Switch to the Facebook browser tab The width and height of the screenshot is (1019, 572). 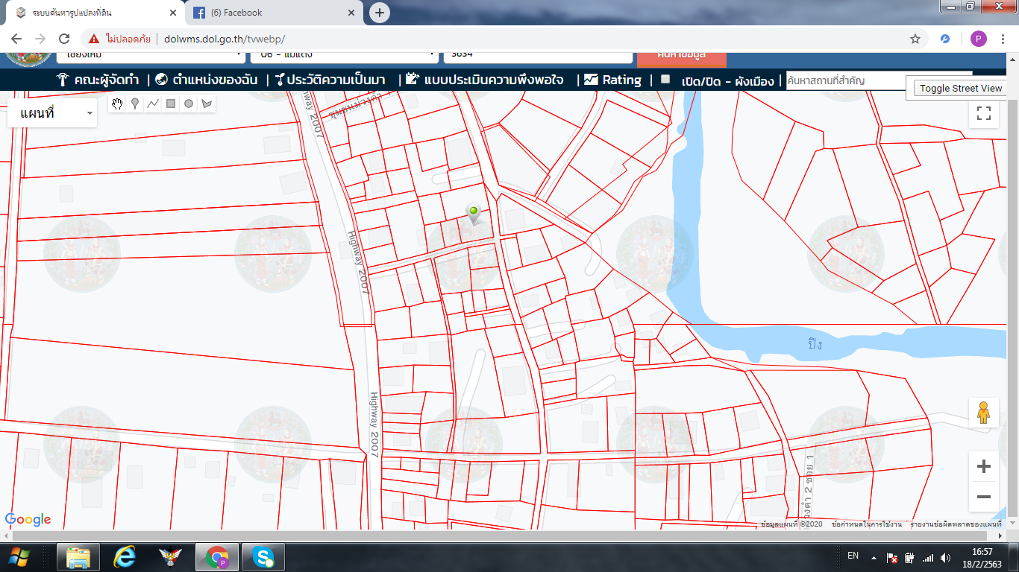272,13
